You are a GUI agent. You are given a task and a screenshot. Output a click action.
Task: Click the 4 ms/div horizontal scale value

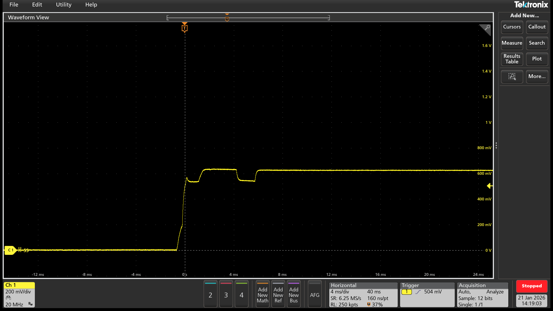tap(340, 292)
